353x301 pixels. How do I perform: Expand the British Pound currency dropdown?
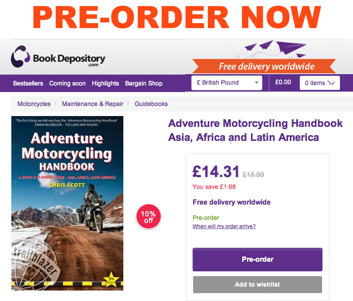(x=227, y=83)
